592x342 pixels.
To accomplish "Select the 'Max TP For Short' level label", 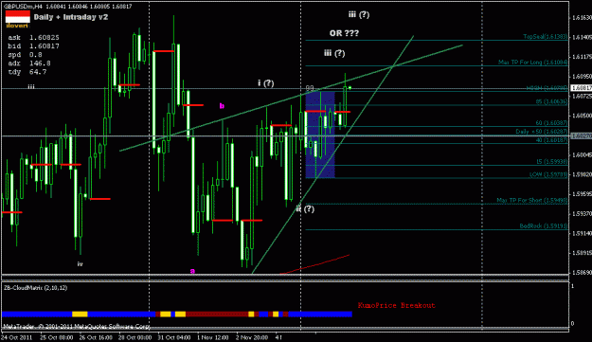I will [532, 201].
